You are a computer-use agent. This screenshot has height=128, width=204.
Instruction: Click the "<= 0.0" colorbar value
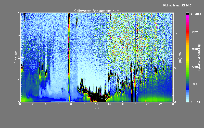click(196, 102)
